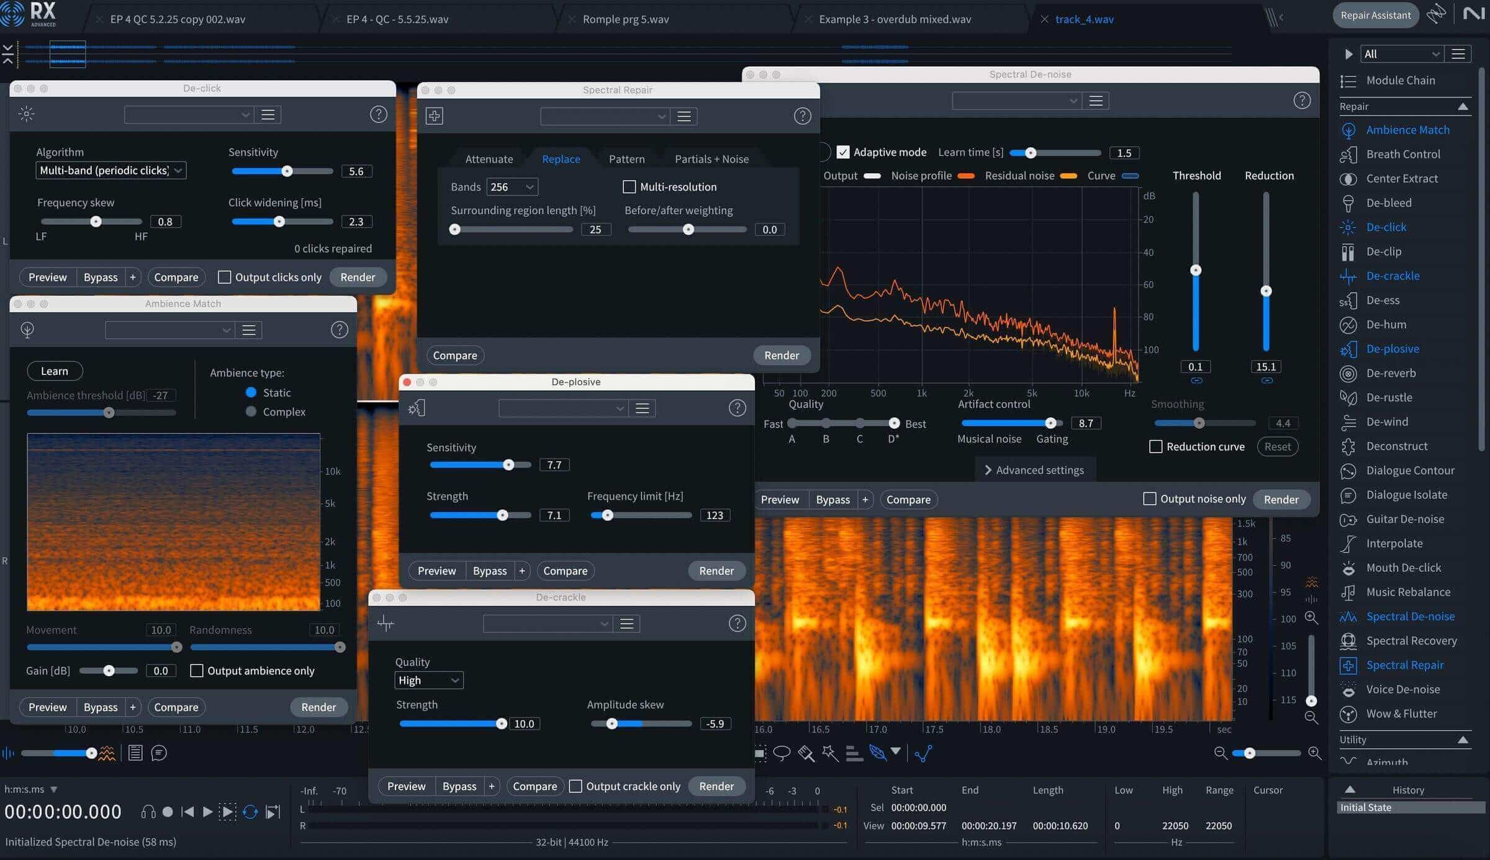Screen dimensions: 1490x860
Task: Disable Adaptive mode in Spectral De-noise
Action: click(842, 152)
